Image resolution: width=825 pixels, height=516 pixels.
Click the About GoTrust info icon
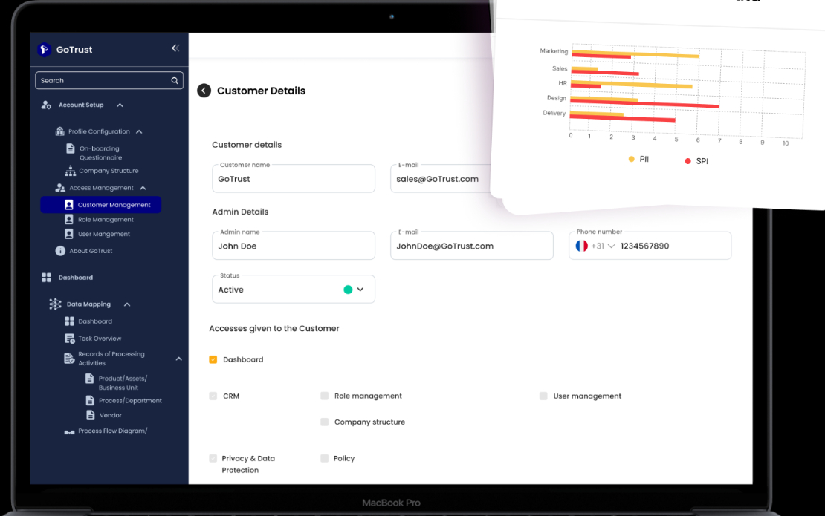point(60,251)
